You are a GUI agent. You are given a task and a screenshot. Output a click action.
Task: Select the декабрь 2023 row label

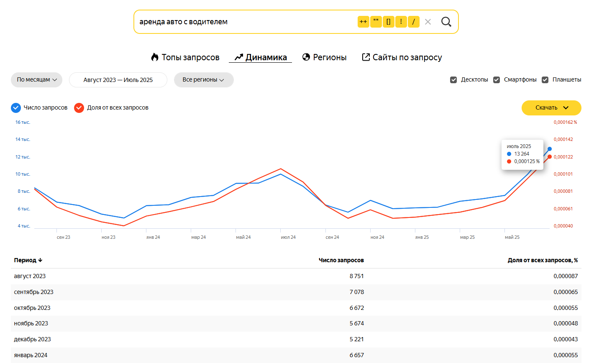click(32, 339)
